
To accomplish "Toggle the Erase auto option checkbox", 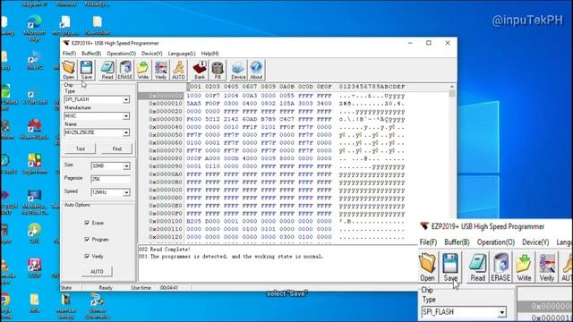I will [87, 223].
